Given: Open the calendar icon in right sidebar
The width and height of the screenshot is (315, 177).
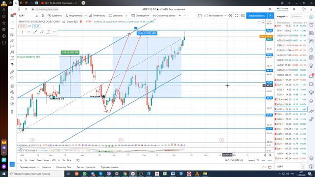Looking at the screenshot, I should (x=311, y=58).
